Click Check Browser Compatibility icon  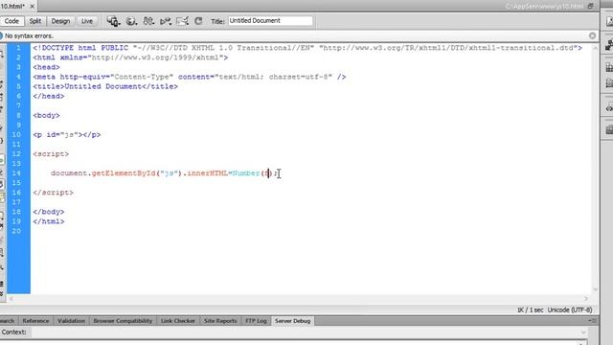182,21
